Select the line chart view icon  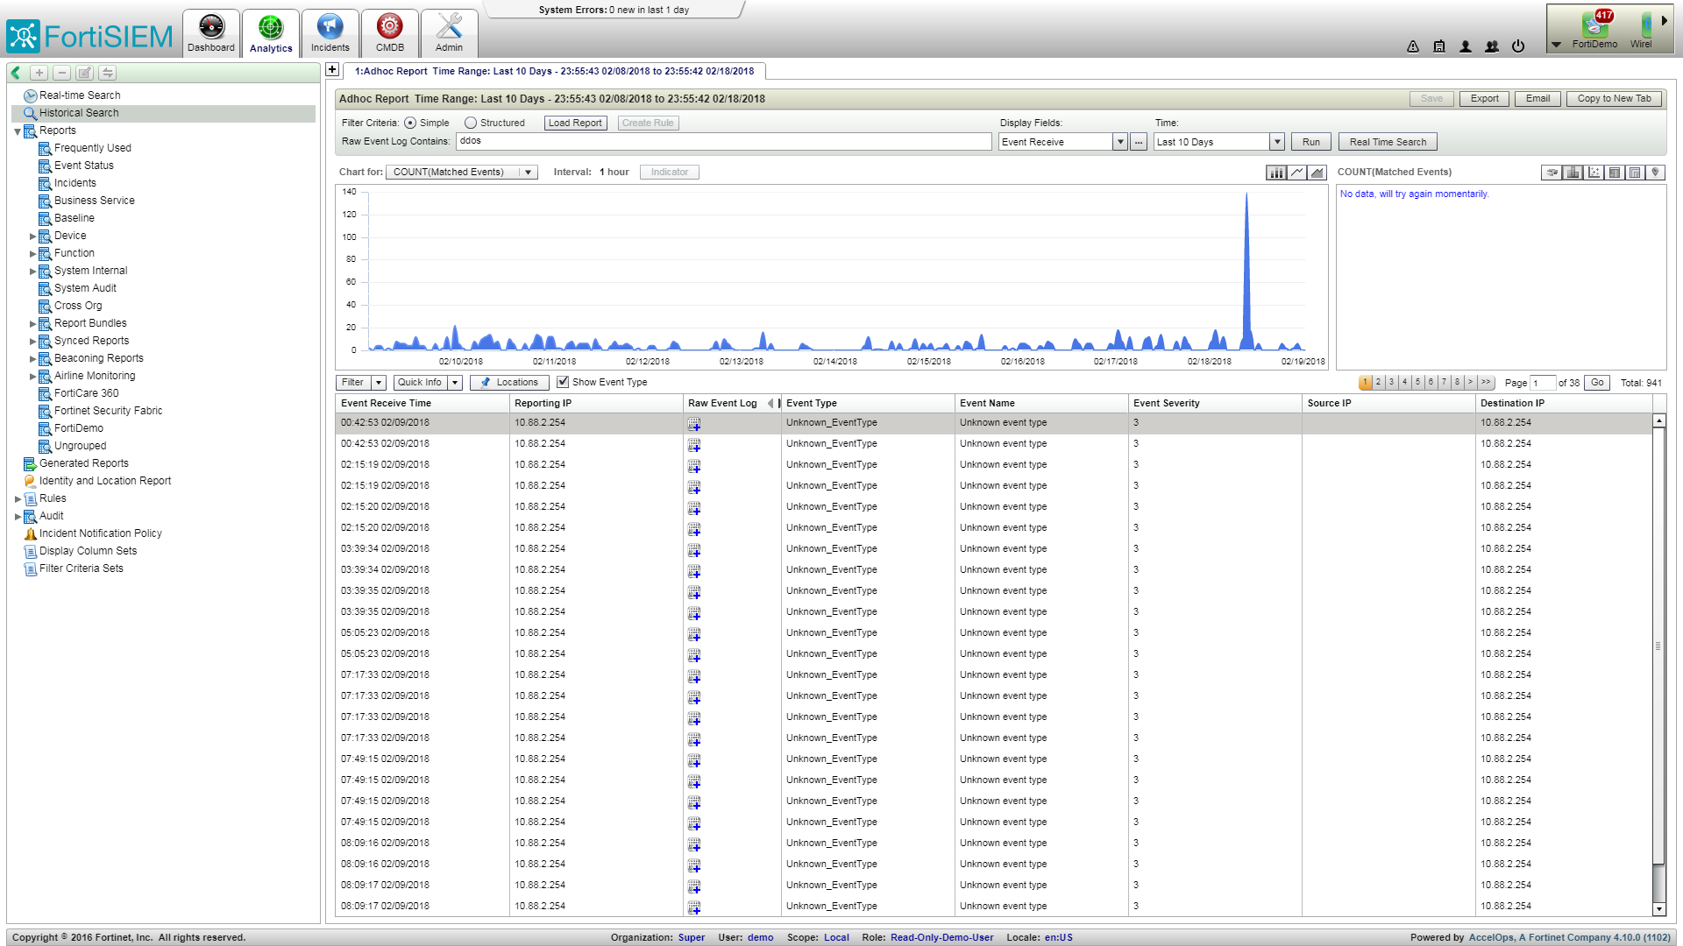point(1296,173)
